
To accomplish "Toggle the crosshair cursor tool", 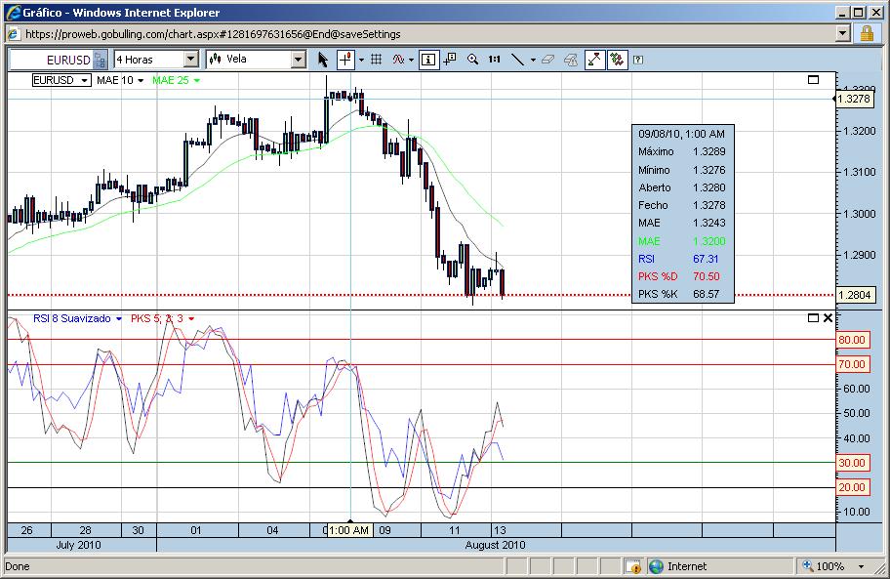I will point(345,59).
